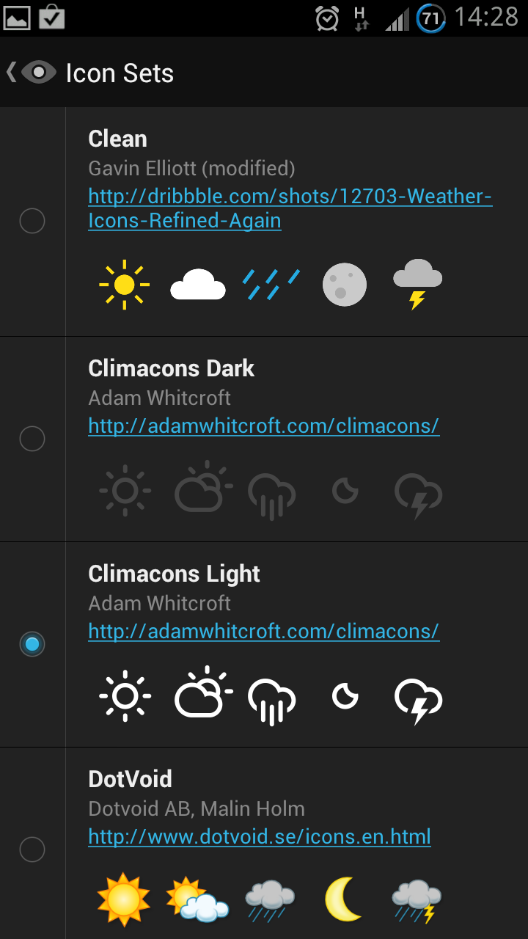Select the Climacons Light radio button
Screen dimensions: 528x939
pyautogui.click(x=32, y=644)
